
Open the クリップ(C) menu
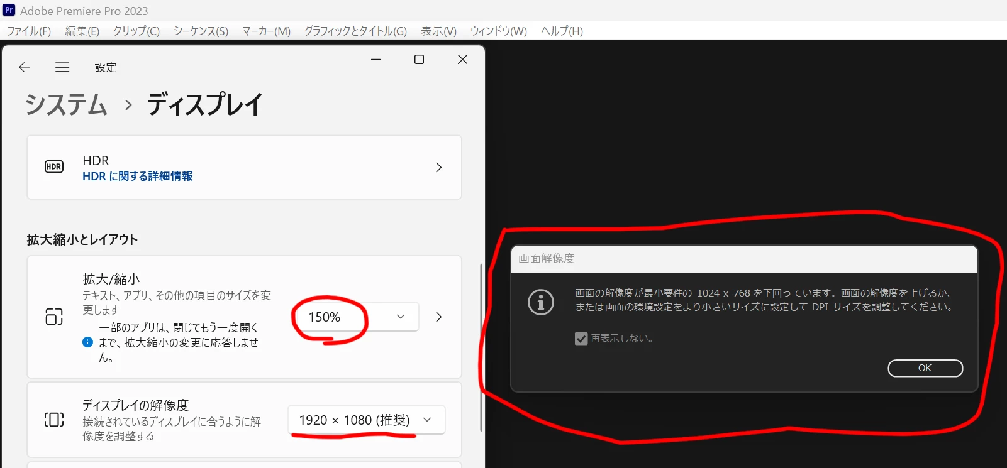(136, 31)
